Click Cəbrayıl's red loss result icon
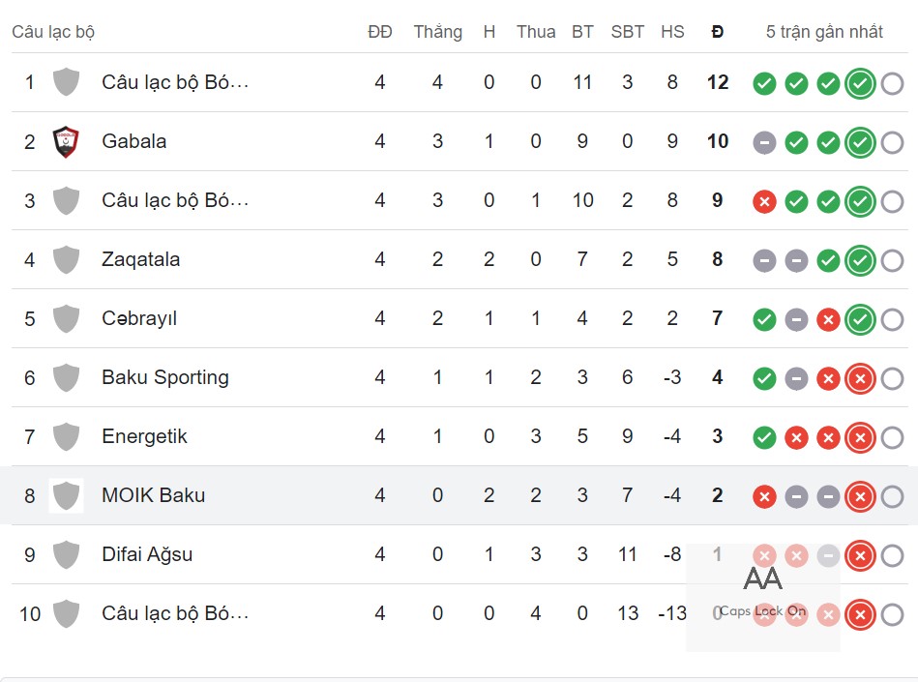This screenshot has width=918, height=682. point(828,319)
